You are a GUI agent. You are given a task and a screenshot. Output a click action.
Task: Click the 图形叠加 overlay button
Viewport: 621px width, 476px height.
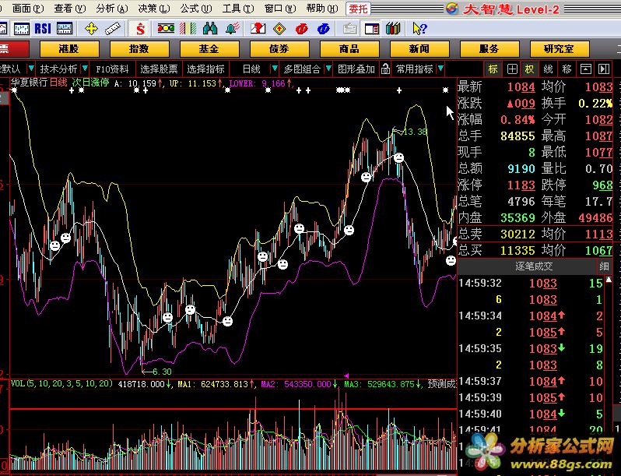tap(356, 69)
